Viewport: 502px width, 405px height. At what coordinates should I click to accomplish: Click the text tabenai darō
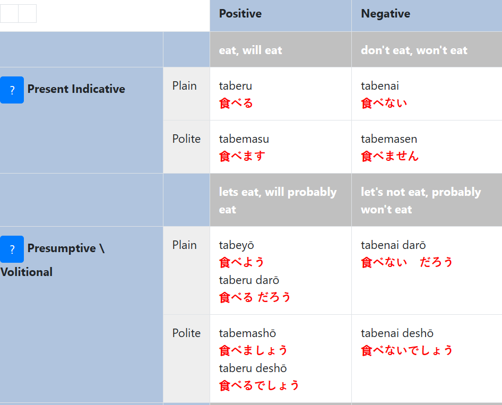click(x=393, y=245)
